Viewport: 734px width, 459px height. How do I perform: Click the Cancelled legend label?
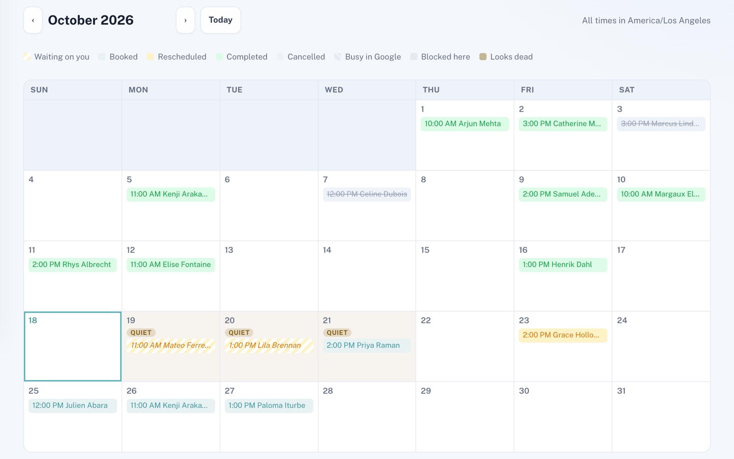[306, 57]
